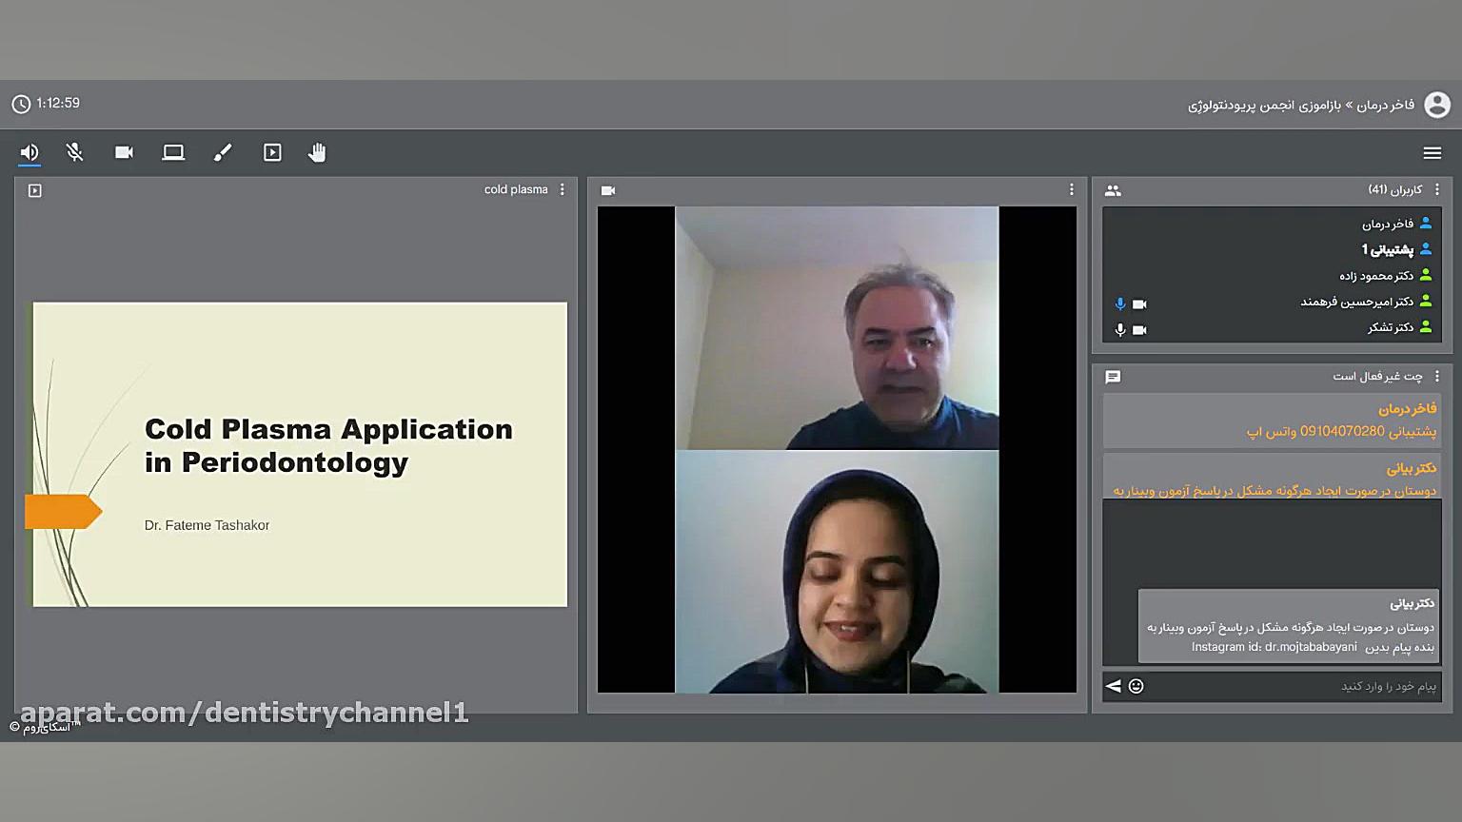The width and height of the screenshot is (1462, 822).
Task: Click the aparat.com/dentistrychannel1 watermark link
Action: pyautogui.click(x=245, y=713)
